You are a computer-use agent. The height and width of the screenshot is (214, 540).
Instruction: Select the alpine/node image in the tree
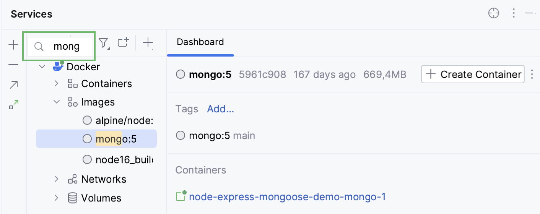[124, 121]
